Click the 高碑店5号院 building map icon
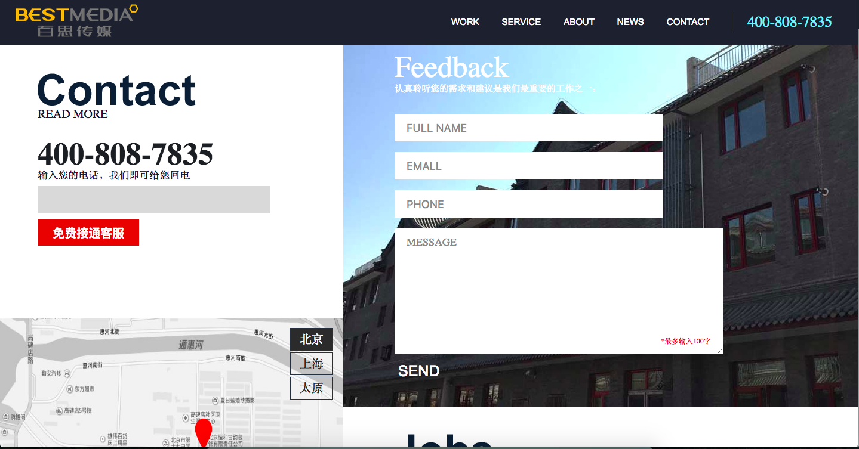Image resolution: width=859 pixels, height=449 pixels. tap(59, 411)
